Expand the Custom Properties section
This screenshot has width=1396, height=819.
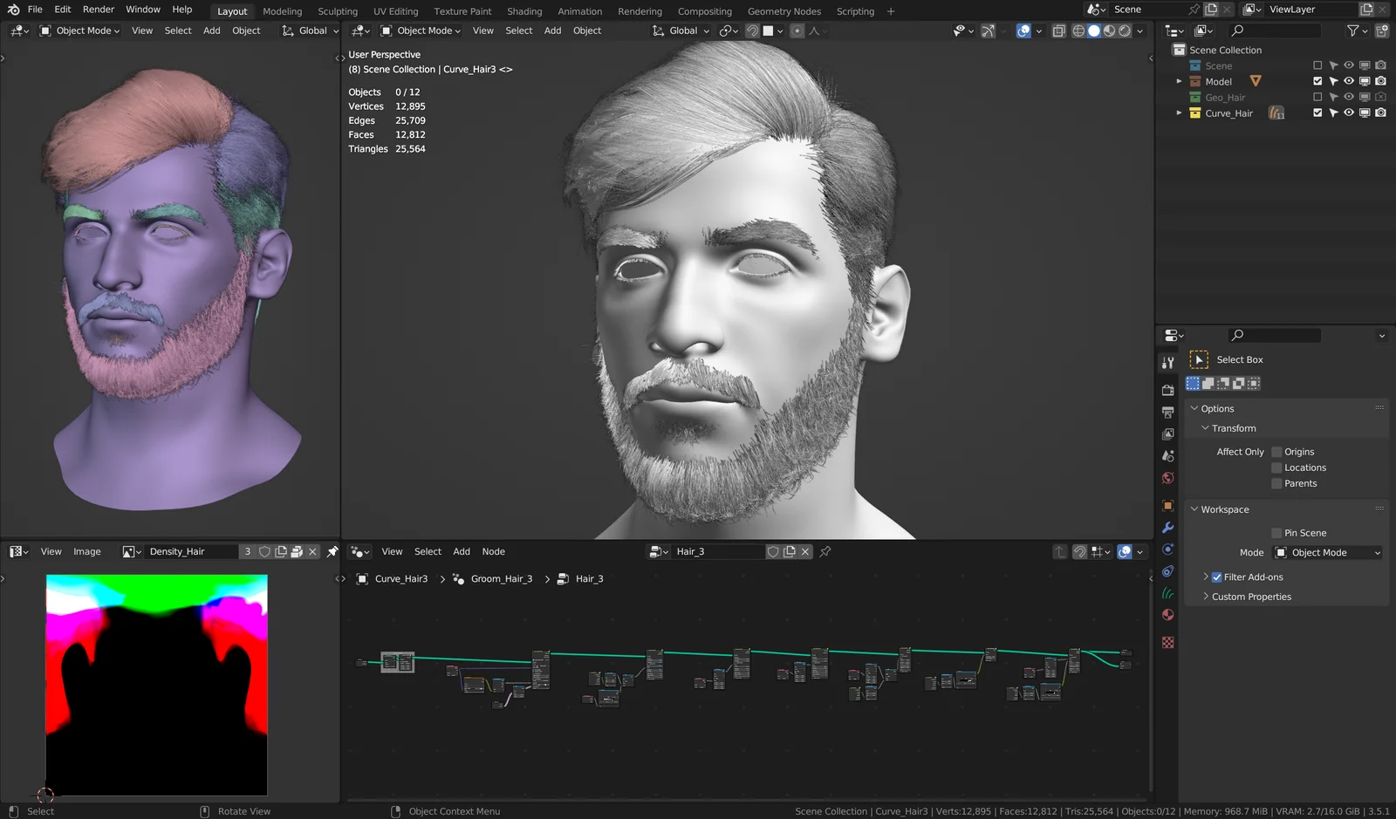(x=1251, y=597)
